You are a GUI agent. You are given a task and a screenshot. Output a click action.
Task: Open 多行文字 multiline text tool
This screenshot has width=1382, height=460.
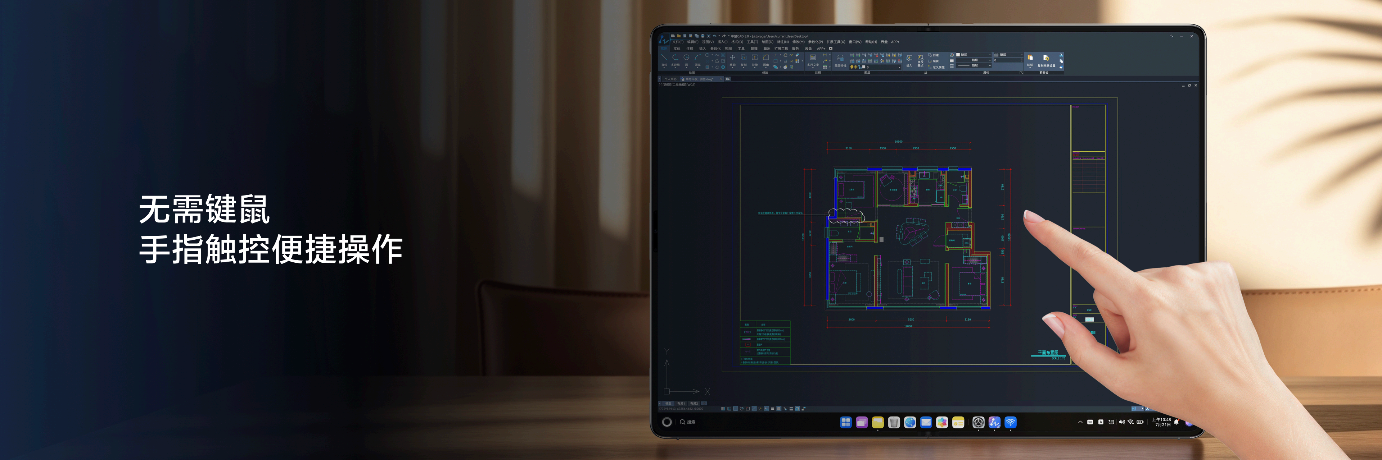(x=813, y=60)
